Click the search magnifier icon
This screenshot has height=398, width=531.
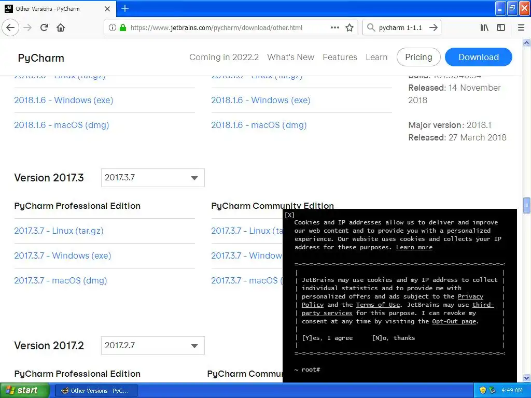(x=371, y=28)
